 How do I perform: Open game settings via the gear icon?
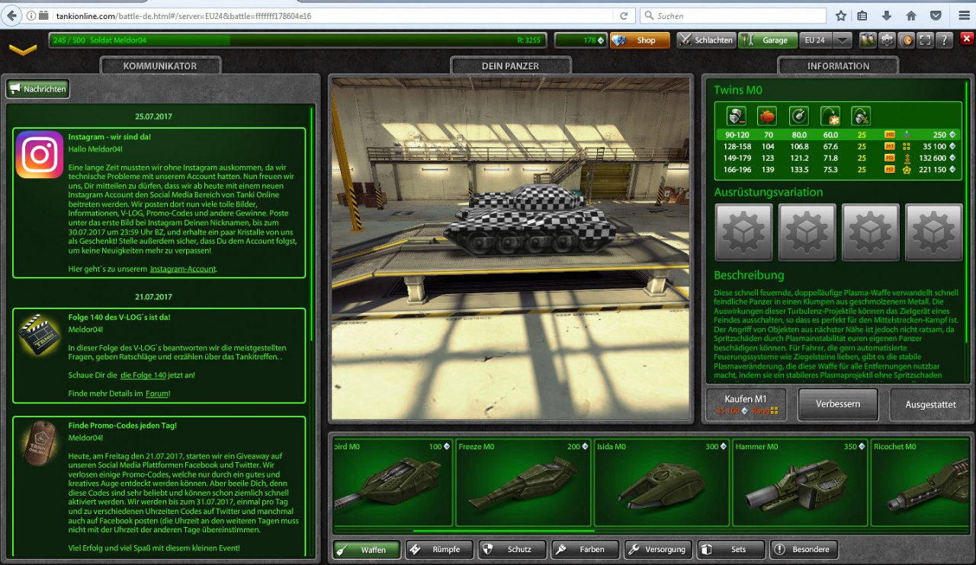(x=888, y=40)
